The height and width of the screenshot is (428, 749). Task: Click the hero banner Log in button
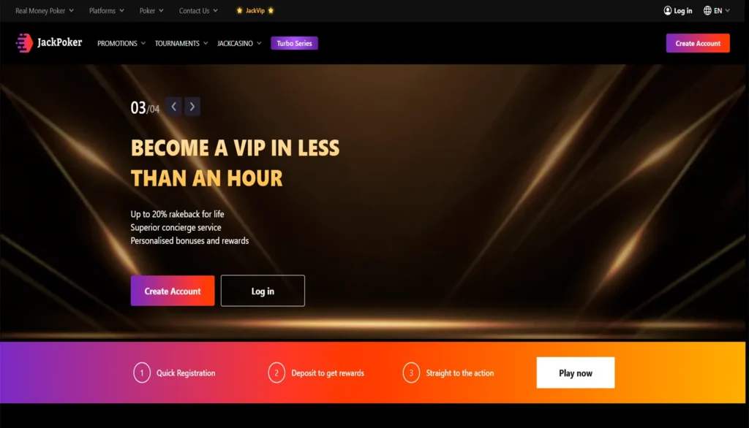tap(263, 291)
